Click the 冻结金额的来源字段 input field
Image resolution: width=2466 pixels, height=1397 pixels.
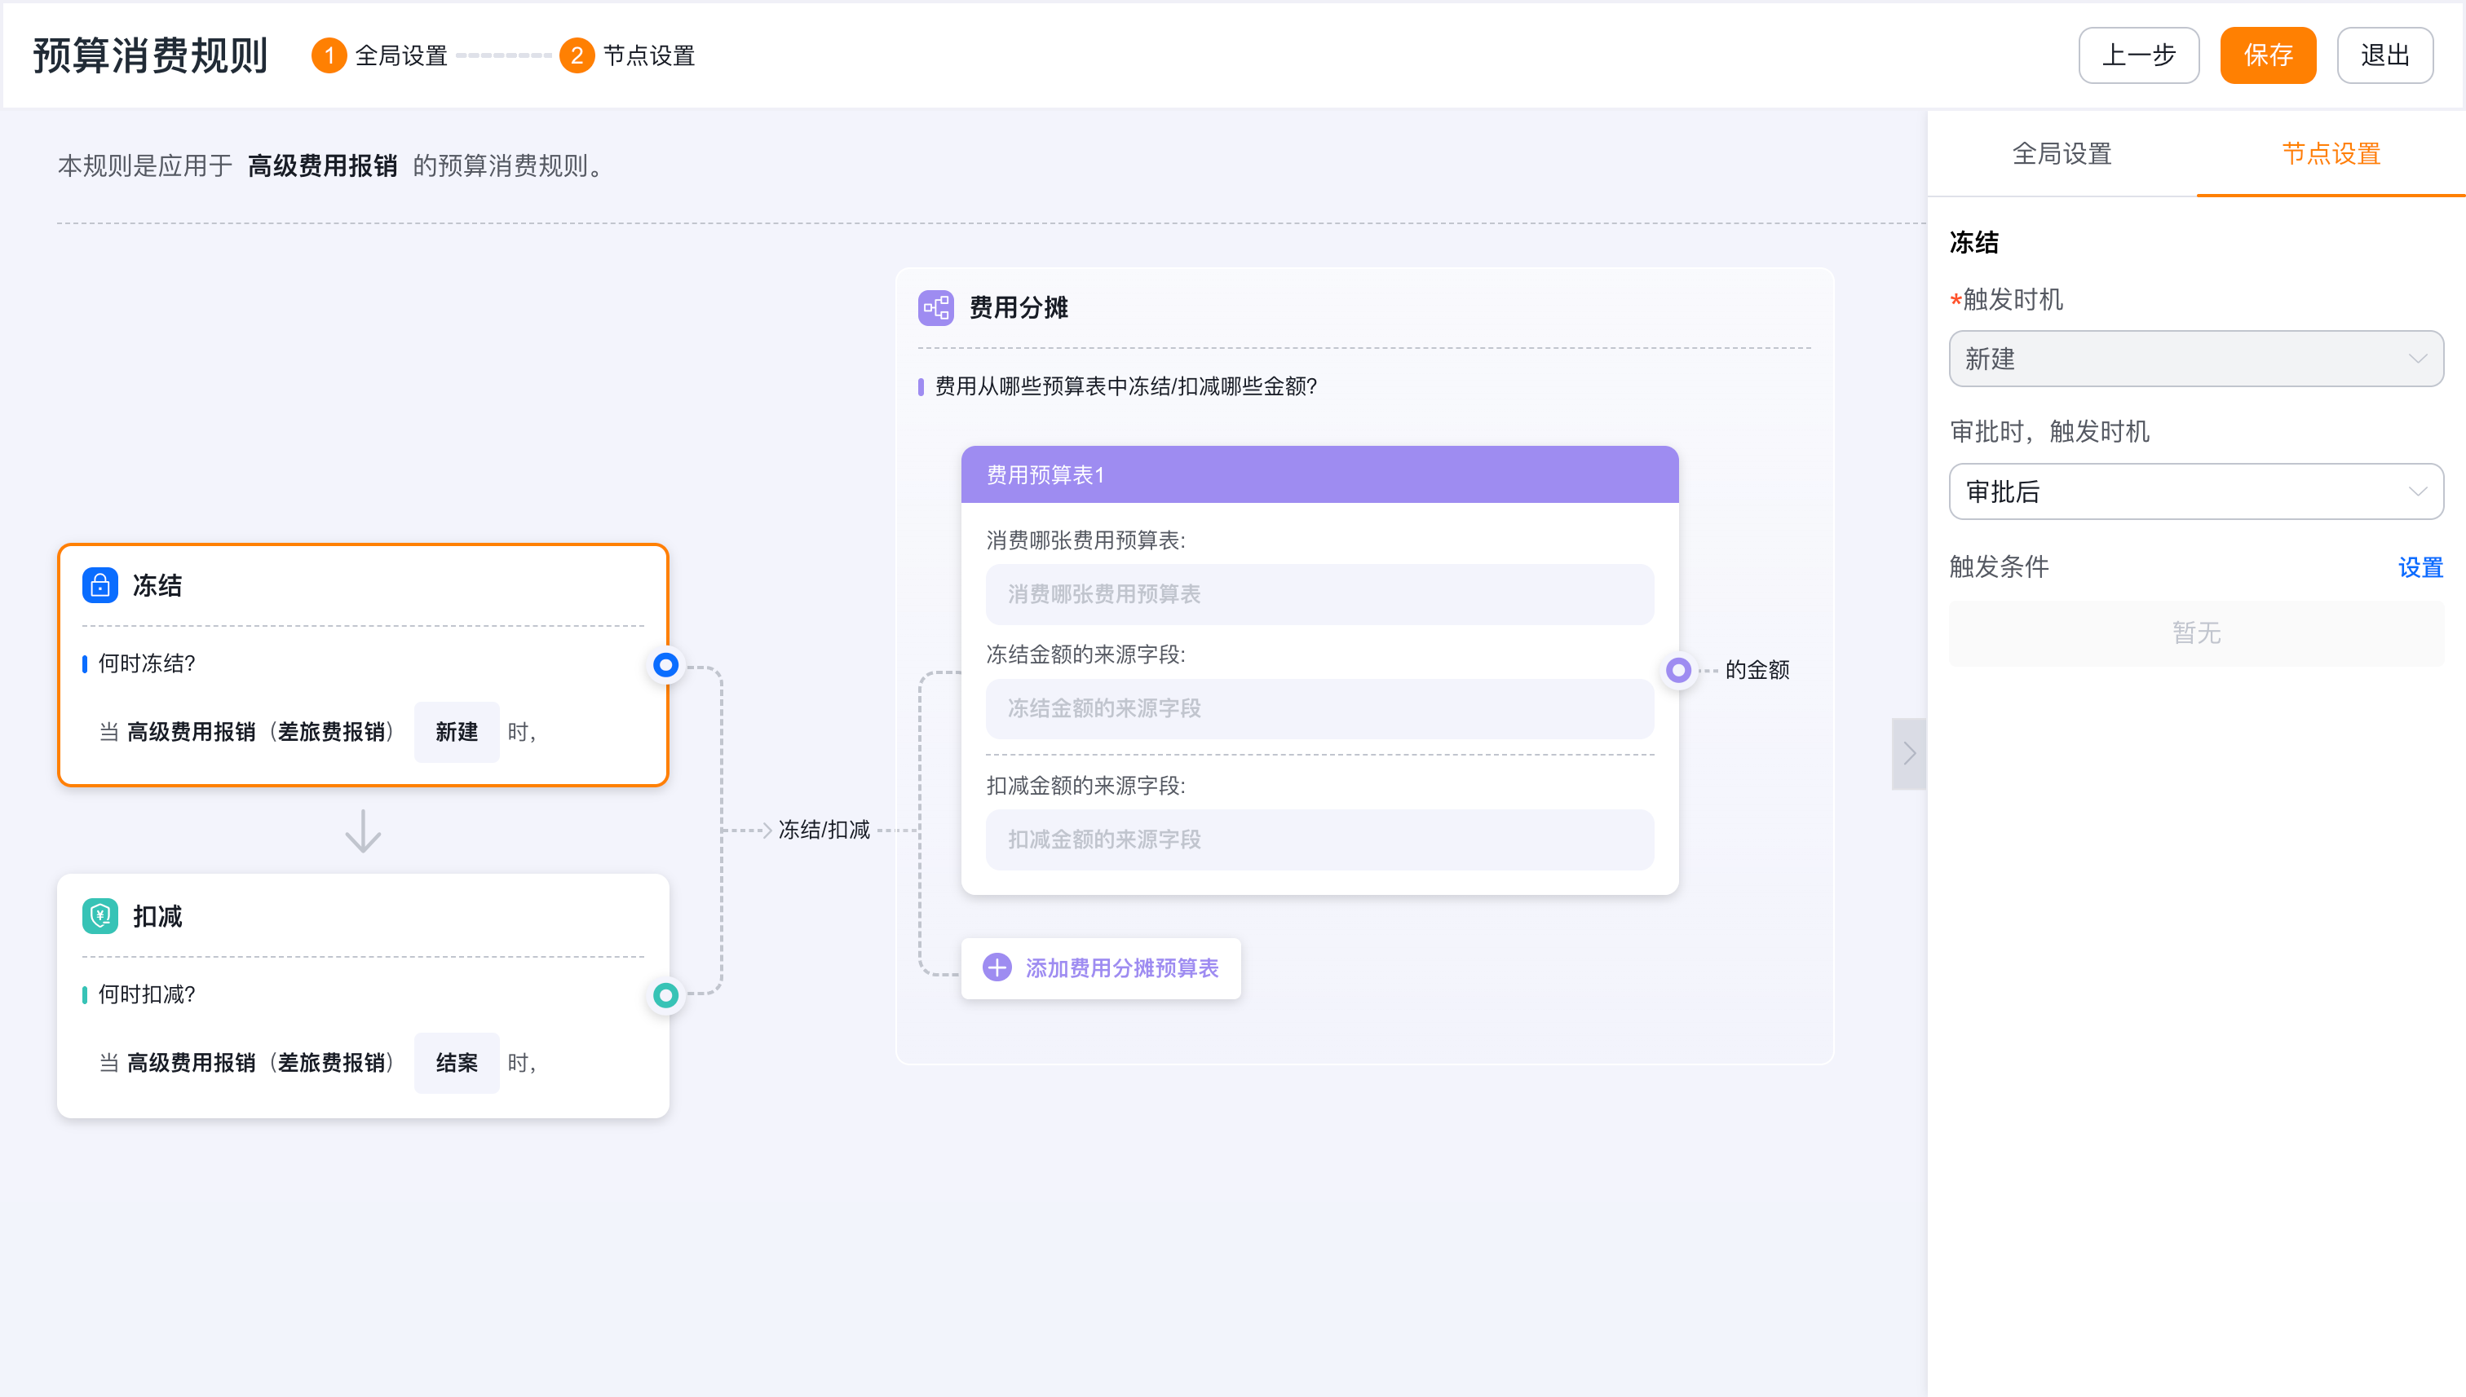click(x=1320, y=708)
